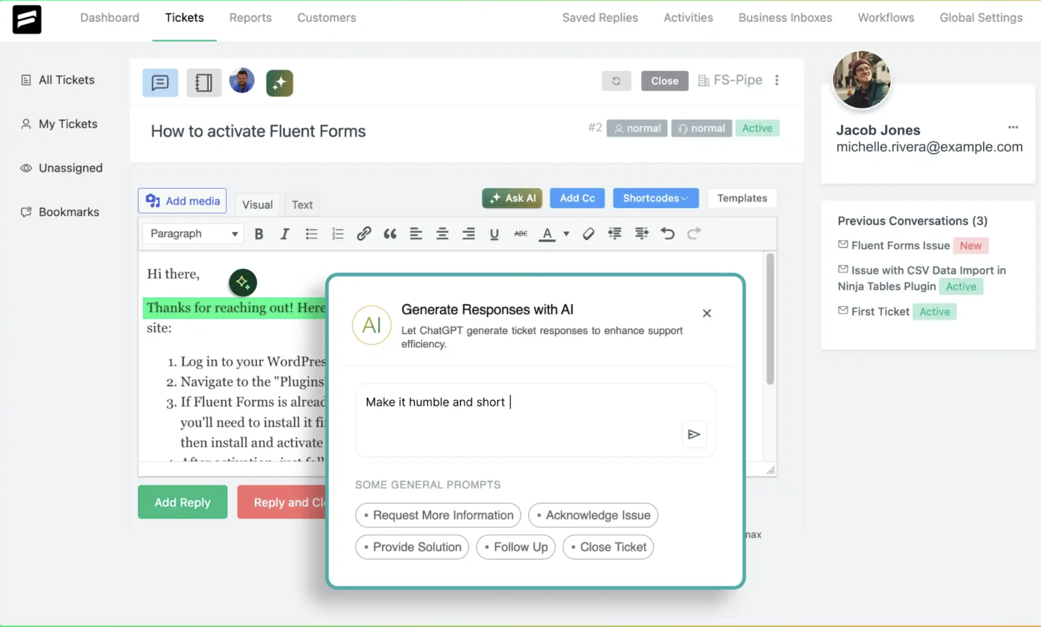Click the undo arrow in the editor toolbar

coord(668,233)
